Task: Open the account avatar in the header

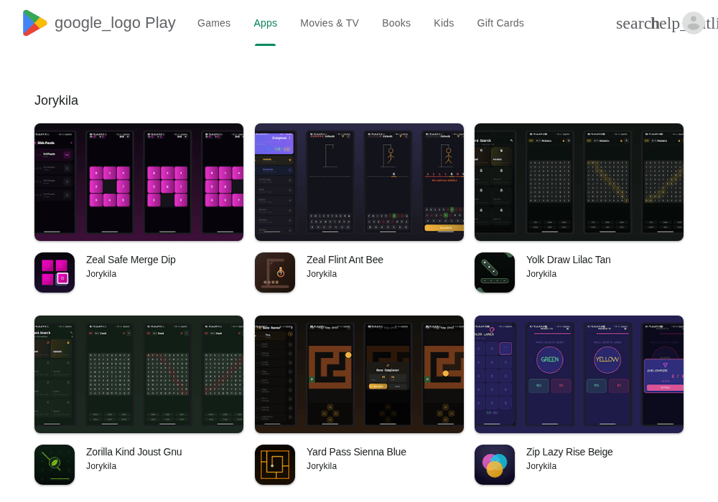Action: pos(694,23)
